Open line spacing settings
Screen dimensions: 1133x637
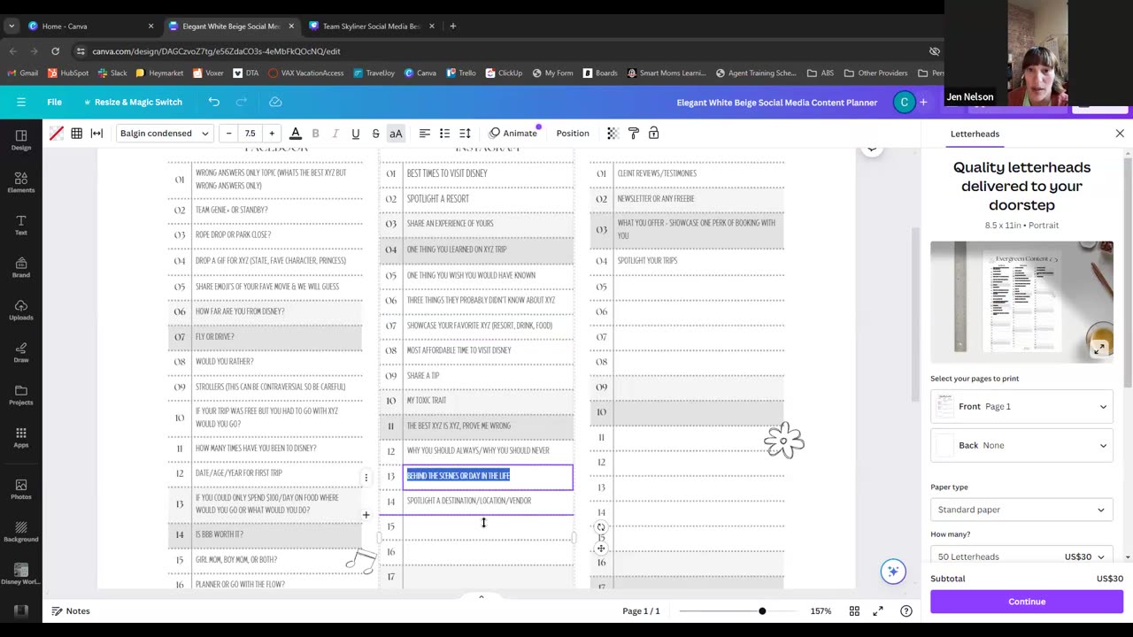tap(465, 133)
